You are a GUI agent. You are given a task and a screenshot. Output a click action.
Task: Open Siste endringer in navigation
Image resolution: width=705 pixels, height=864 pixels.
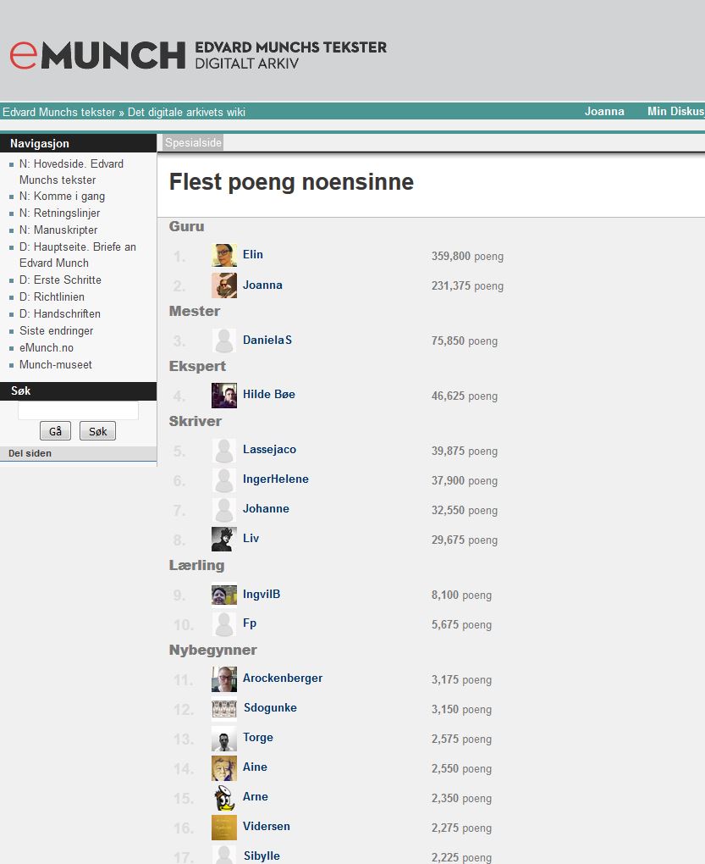(x=57, y=331)
